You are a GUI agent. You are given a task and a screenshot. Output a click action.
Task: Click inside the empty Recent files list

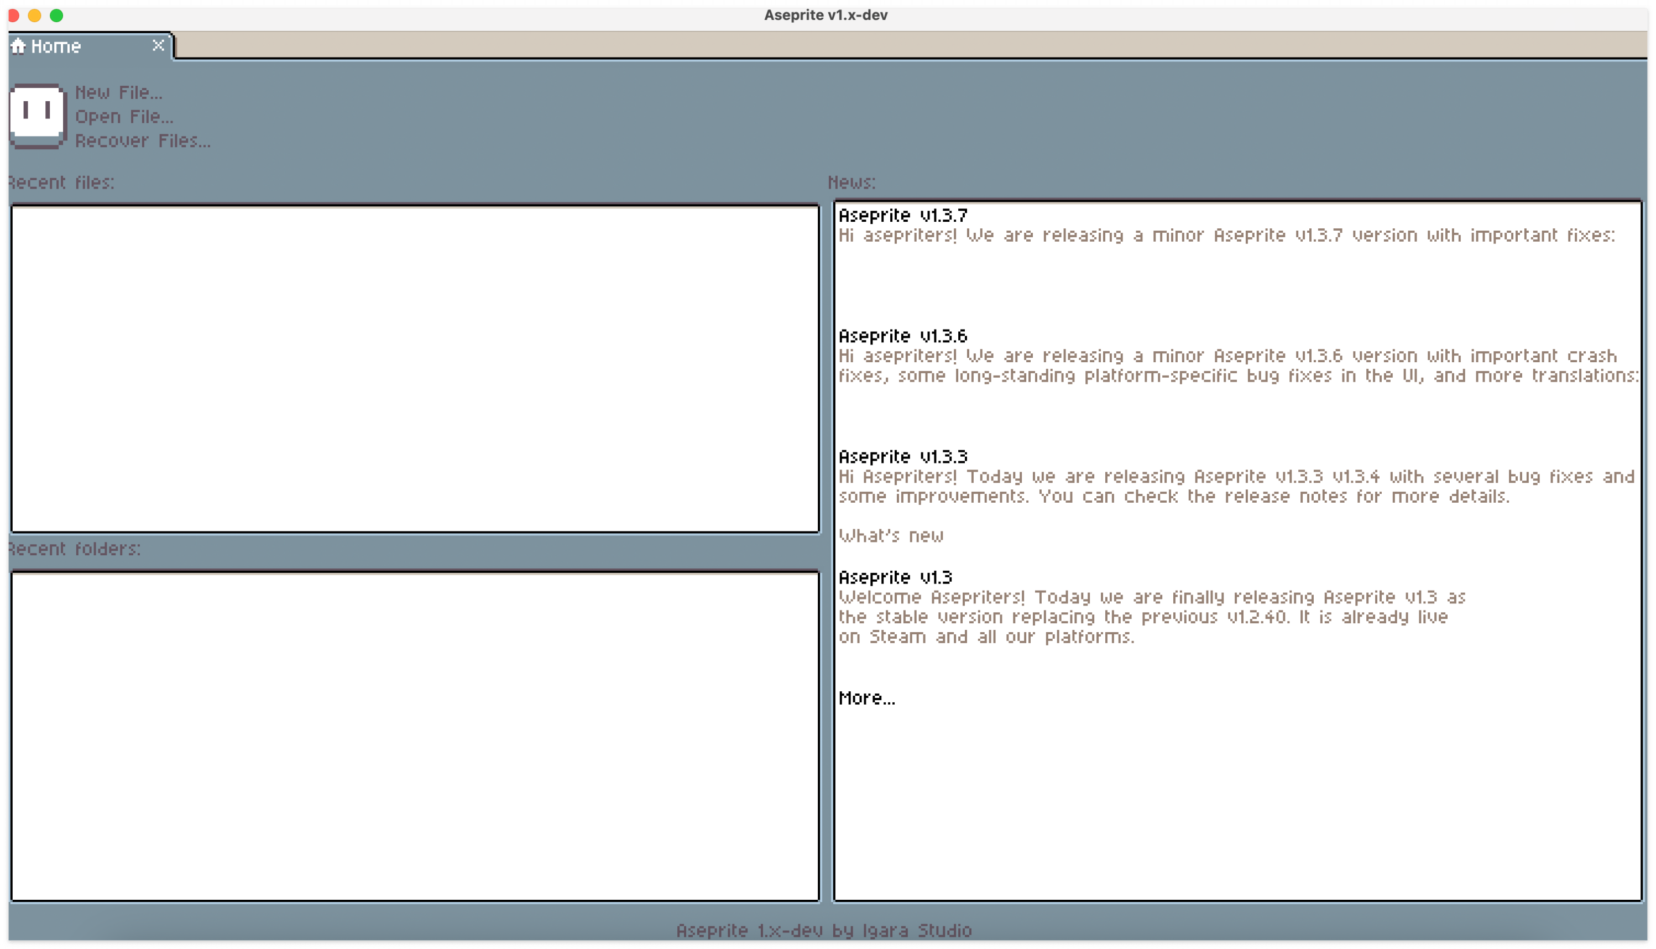point(414,368)
